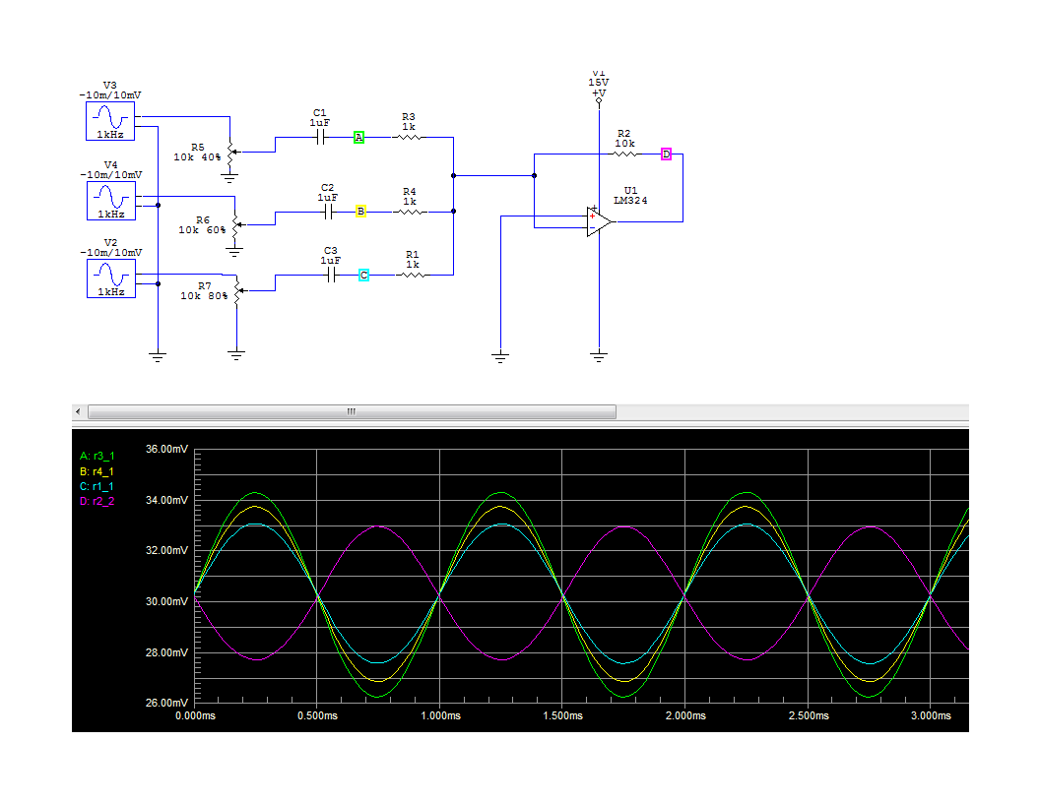
Task: Click the 30.00mV axis label
Action: [167, 601]
